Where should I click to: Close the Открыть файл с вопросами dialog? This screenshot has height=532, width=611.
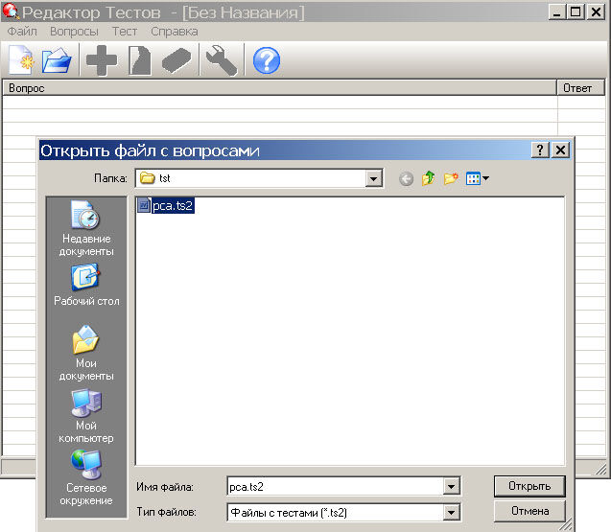pos(560,150)
